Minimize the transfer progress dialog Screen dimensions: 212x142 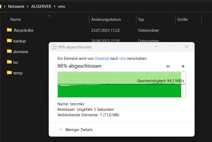(156, 47)
